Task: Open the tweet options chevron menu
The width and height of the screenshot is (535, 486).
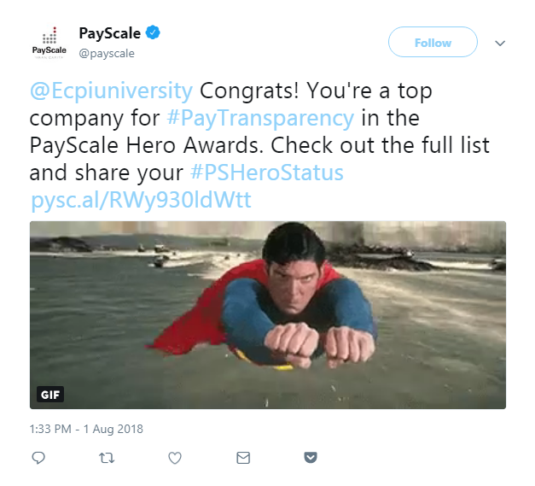Action: click(x=500, y=43)
